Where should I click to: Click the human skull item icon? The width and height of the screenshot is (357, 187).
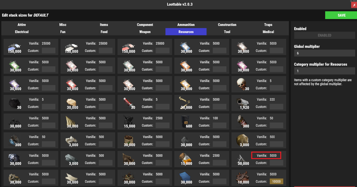(242, 84)
